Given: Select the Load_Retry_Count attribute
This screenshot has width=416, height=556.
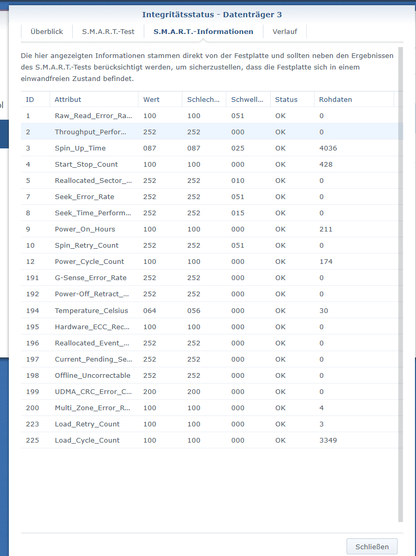Looking at the screenshot, I should 87,424.
